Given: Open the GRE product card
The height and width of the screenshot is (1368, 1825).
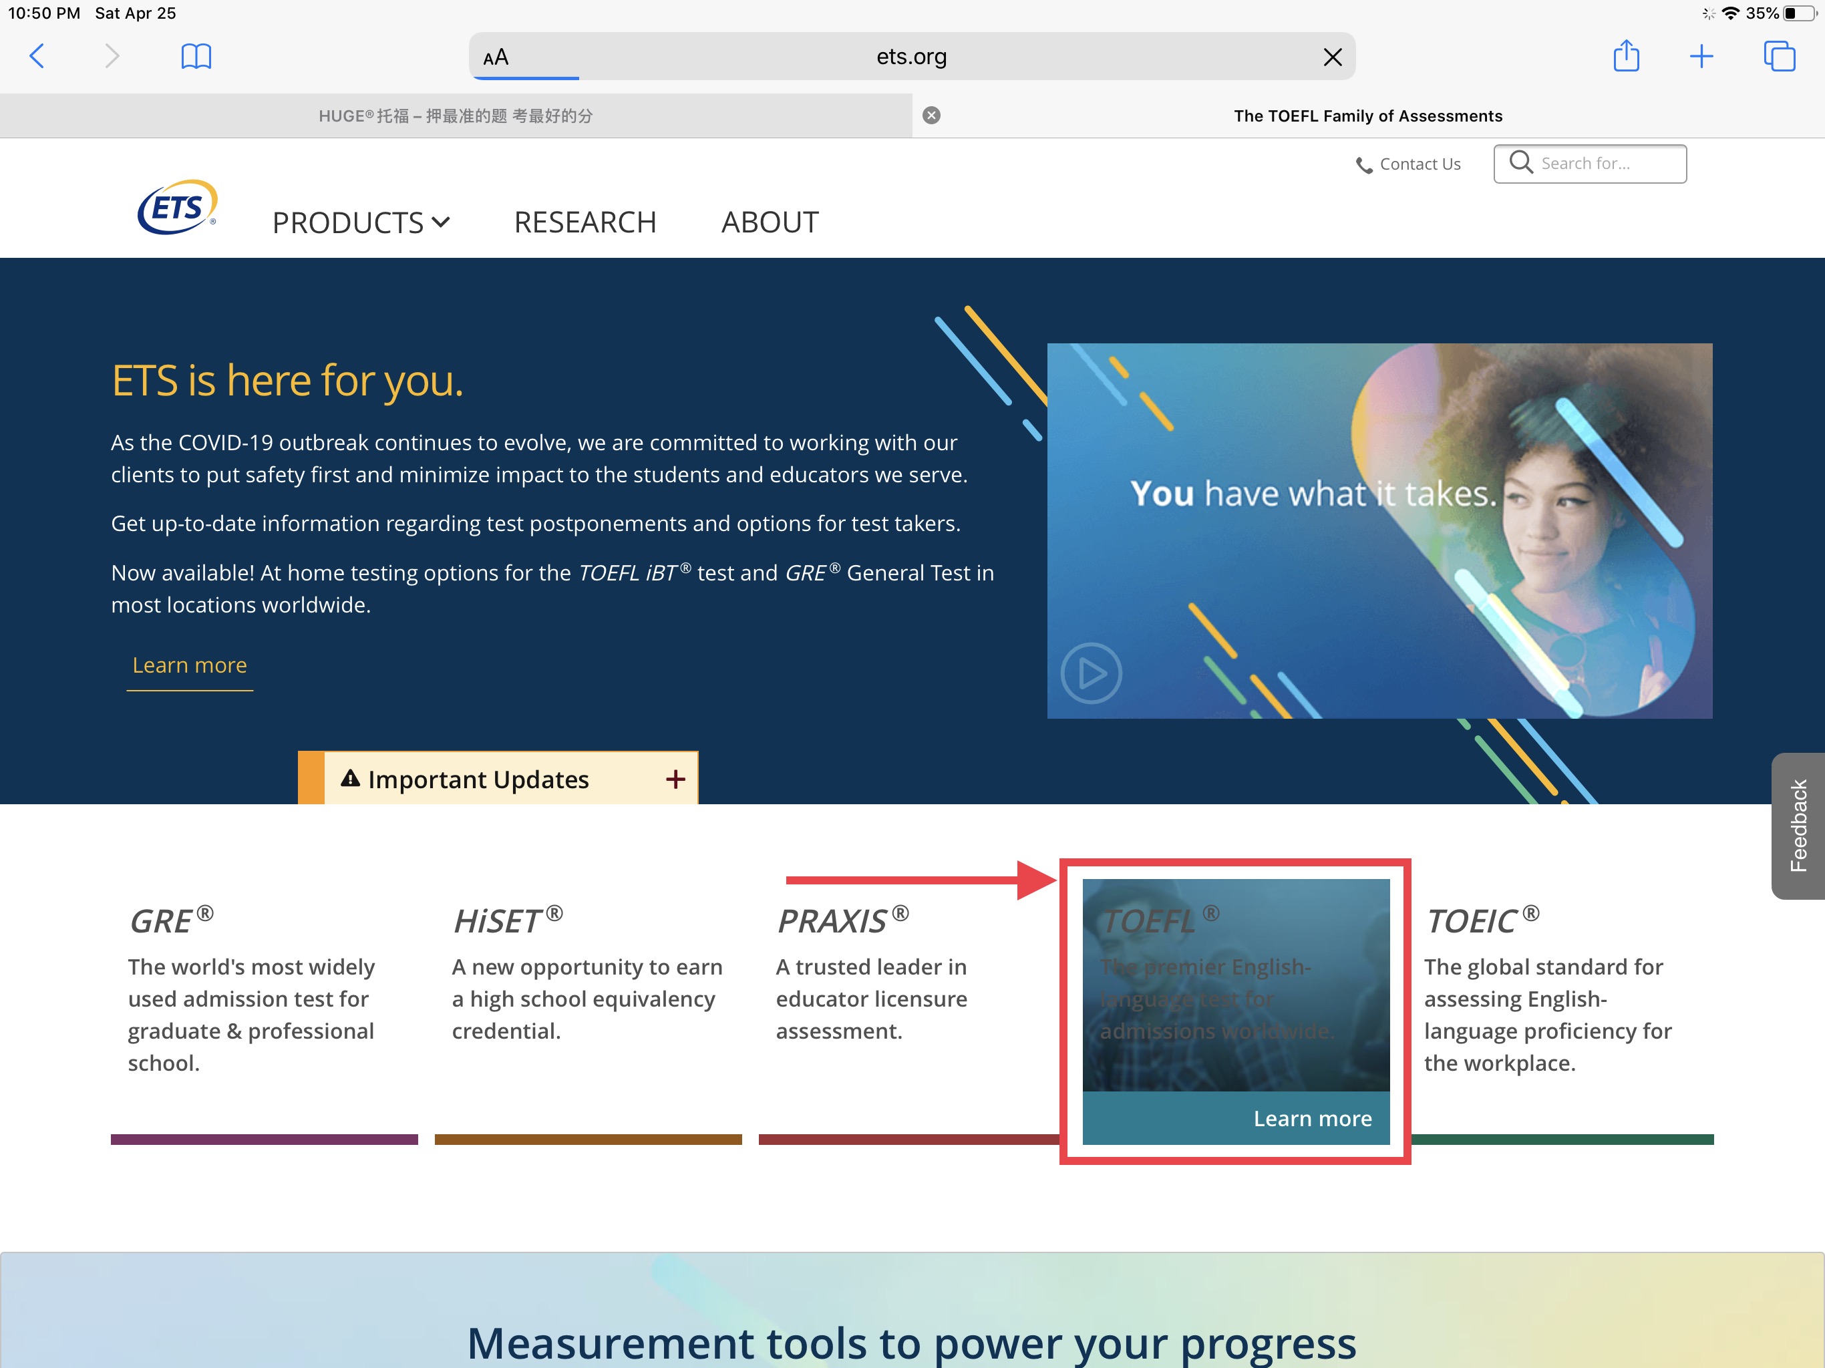Looking at the screenshot, I should click(x=264, y=1011).
